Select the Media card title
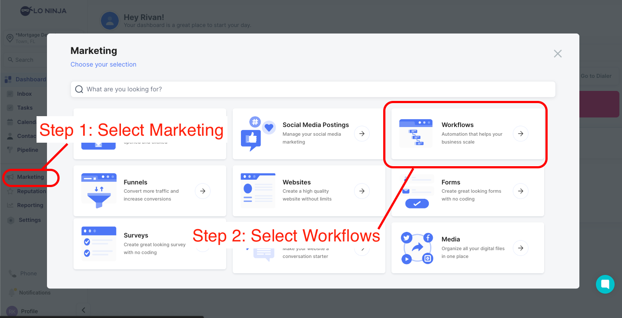The width and height of the screenshot is (622, 318). click(451, 239)
